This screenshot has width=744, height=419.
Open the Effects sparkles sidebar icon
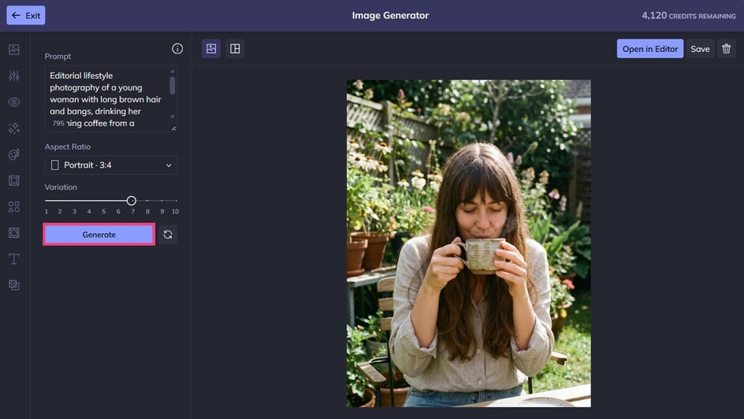[14, 128]
